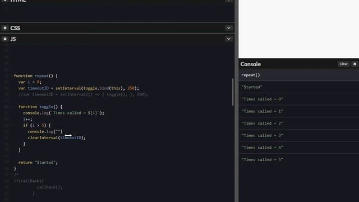
Task: Click "Times called = 5" console line
Action: (299, 159)
